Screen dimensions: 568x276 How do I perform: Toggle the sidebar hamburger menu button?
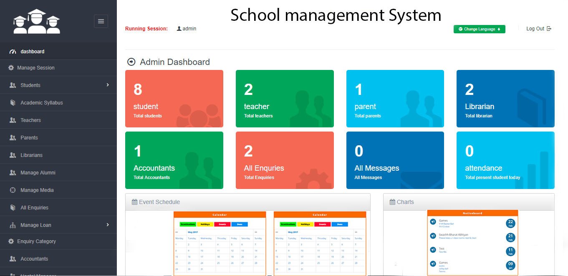[101, 21]
